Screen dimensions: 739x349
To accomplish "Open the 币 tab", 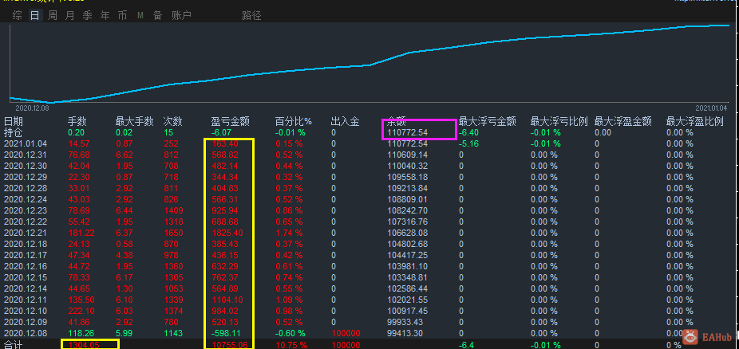I will pos(122,15).
